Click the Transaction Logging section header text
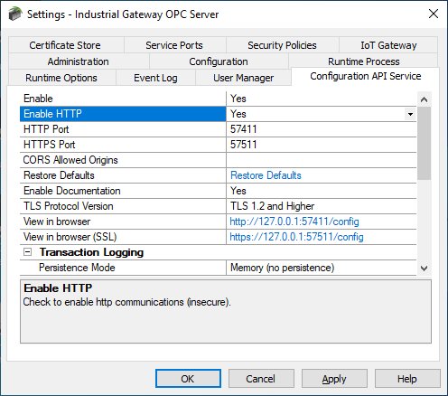This screenshot has width=448, height=396. coord(91,252)
